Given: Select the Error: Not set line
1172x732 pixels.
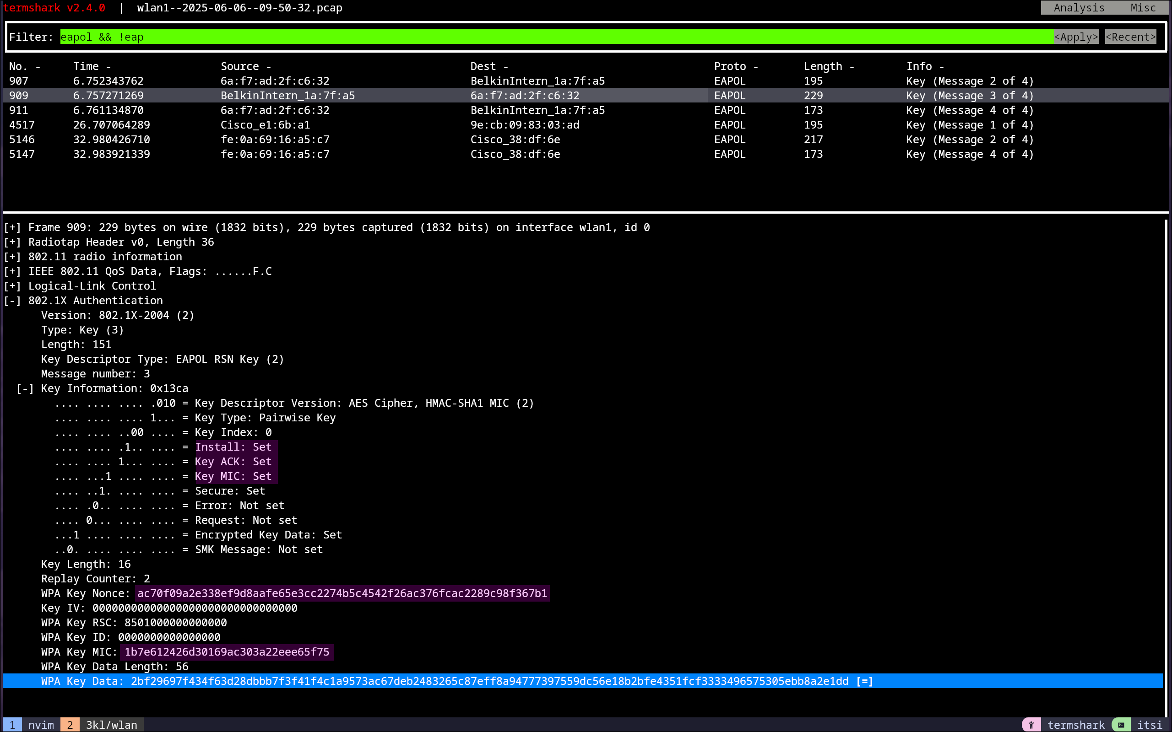Looking at the screenshot, I should (x=169, y=506).
